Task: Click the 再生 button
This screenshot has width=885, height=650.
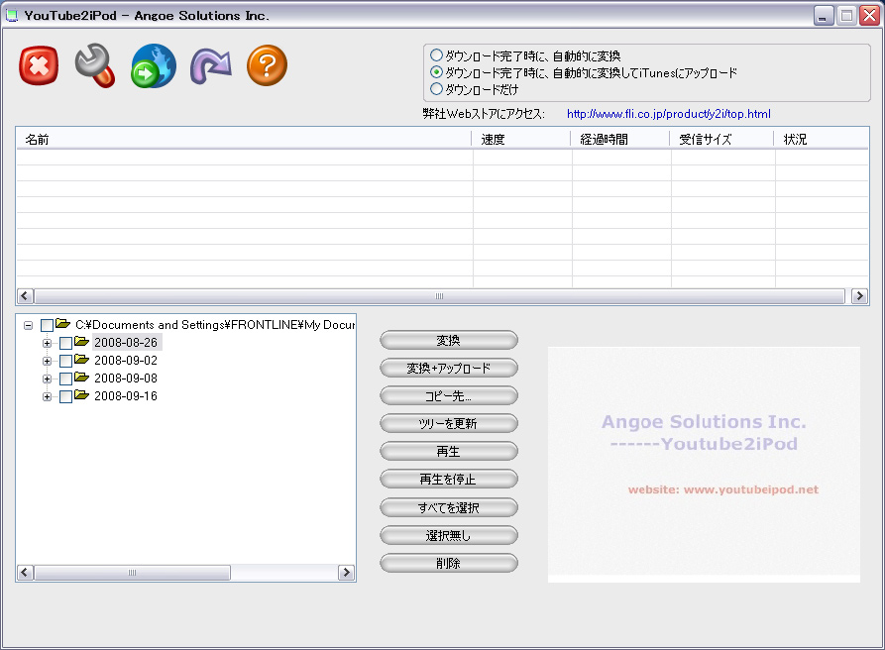Action: [449, 451]
